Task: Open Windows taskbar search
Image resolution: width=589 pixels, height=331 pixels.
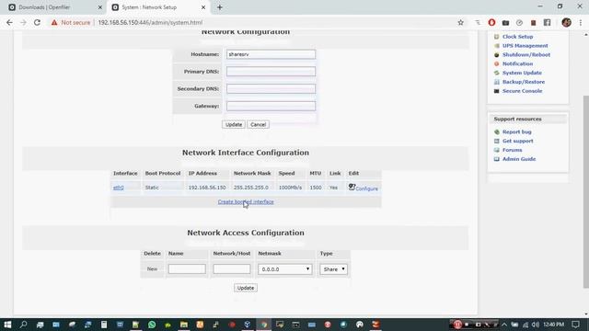Action: (23, 325)
